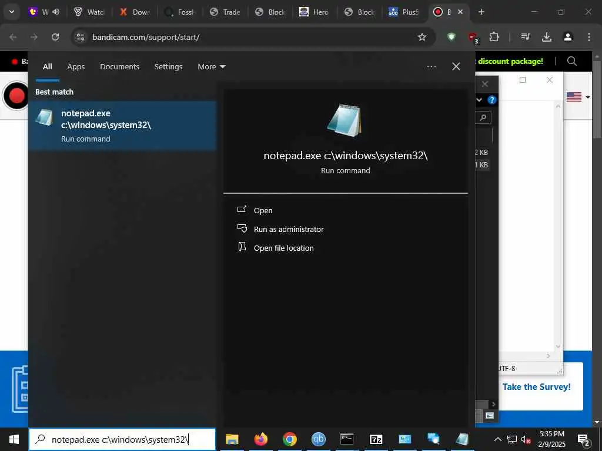Open a new browser tab

pyautogui.click(x=481, y=12)
